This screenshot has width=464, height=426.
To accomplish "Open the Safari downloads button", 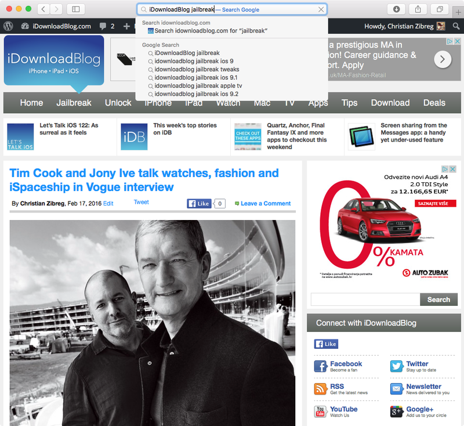I will pos(396,9).
